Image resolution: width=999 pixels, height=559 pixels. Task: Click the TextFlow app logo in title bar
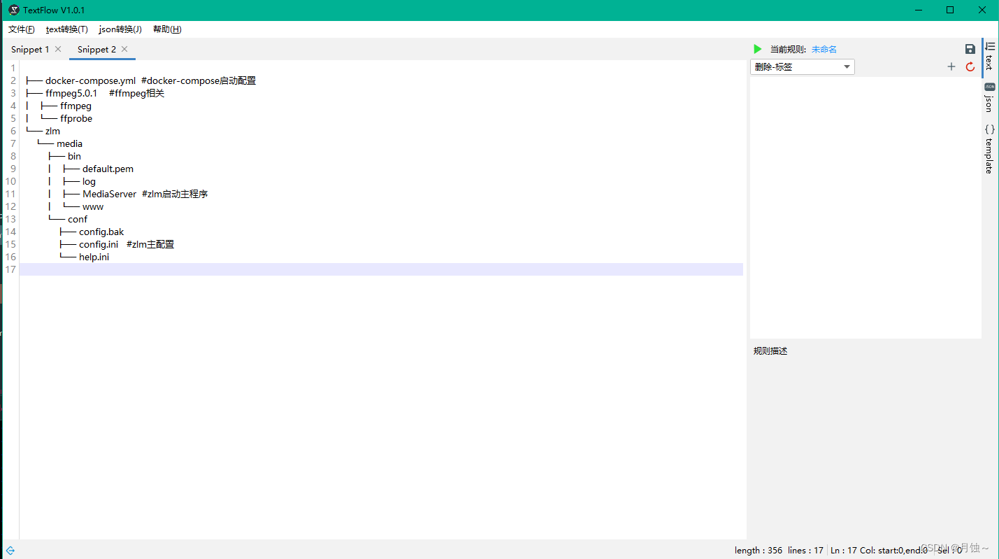coord(13,10)
